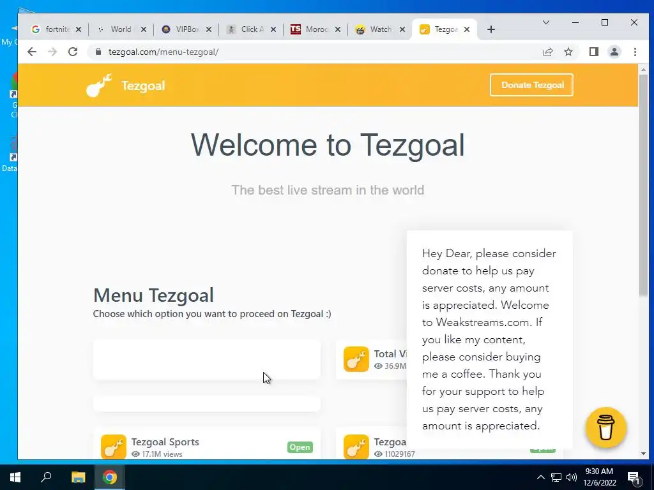Click the Menu Tezgoal heading

tap(153, 295)
